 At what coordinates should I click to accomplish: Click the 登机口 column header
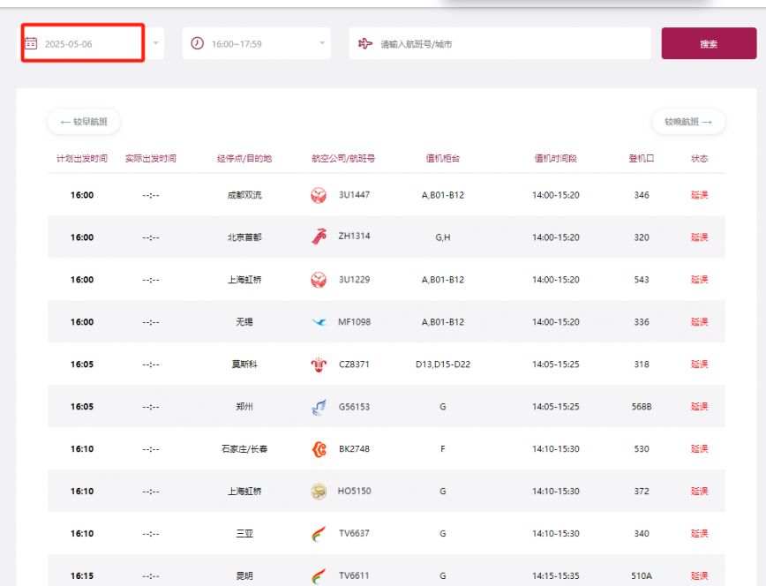coord(642,158)
